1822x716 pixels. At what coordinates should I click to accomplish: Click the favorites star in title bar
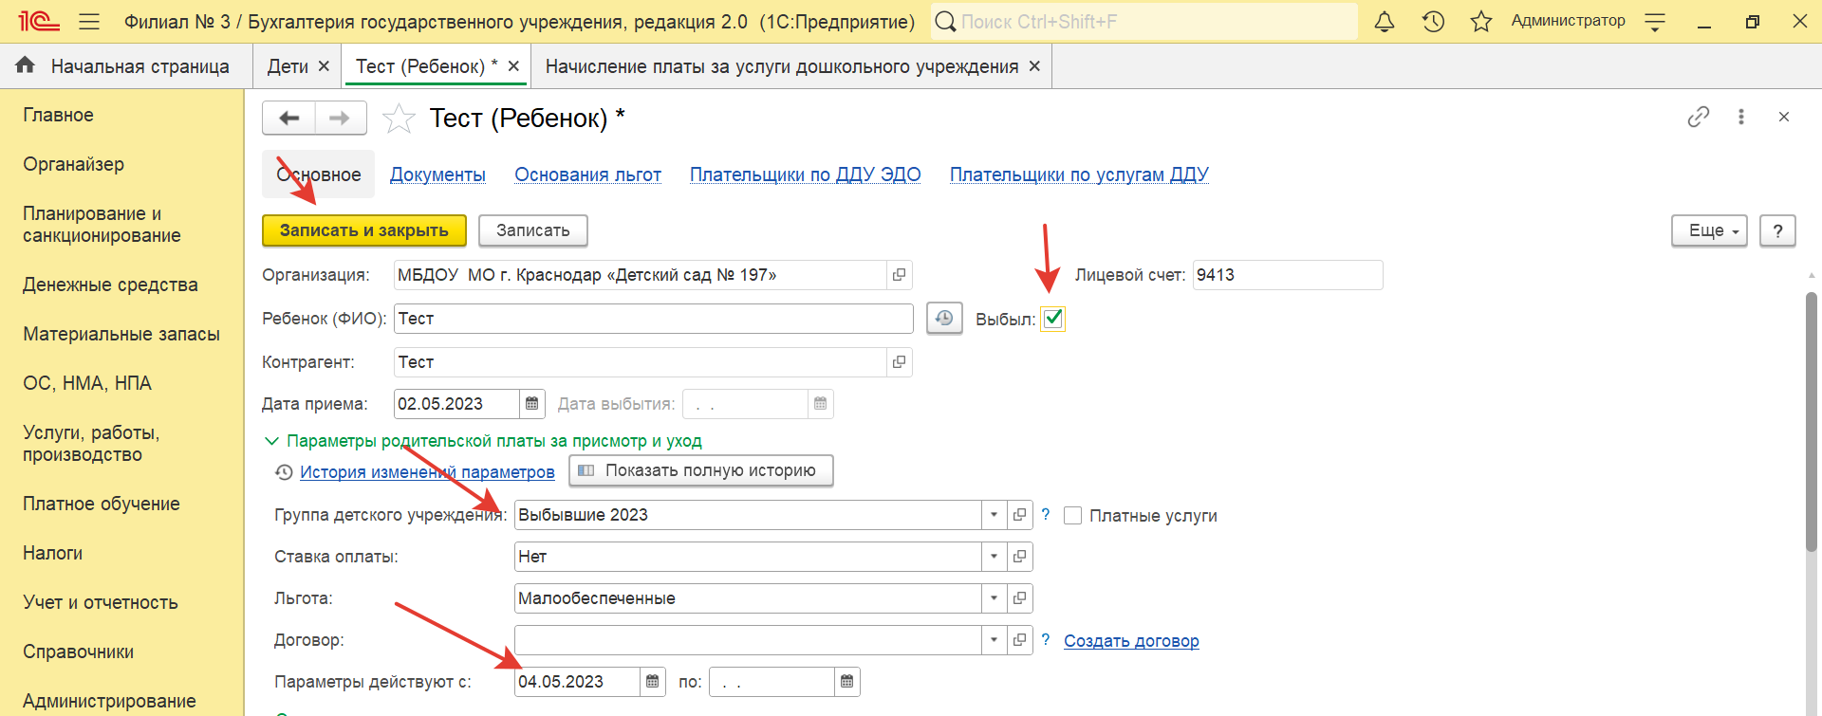click(x=1480, y=21)
